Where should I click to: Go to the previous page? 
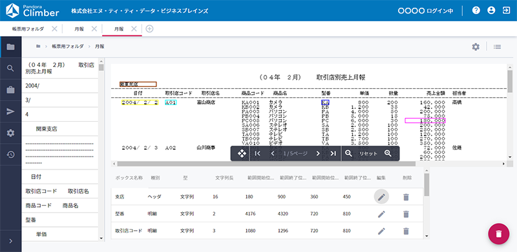(x=273, y=153)
